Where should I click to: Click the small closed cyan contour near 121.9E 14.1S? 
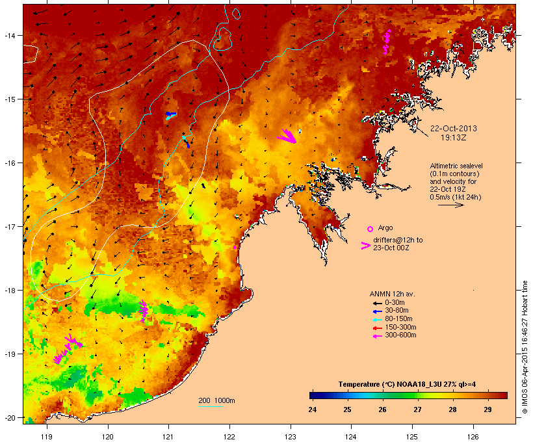pos(222,40)
